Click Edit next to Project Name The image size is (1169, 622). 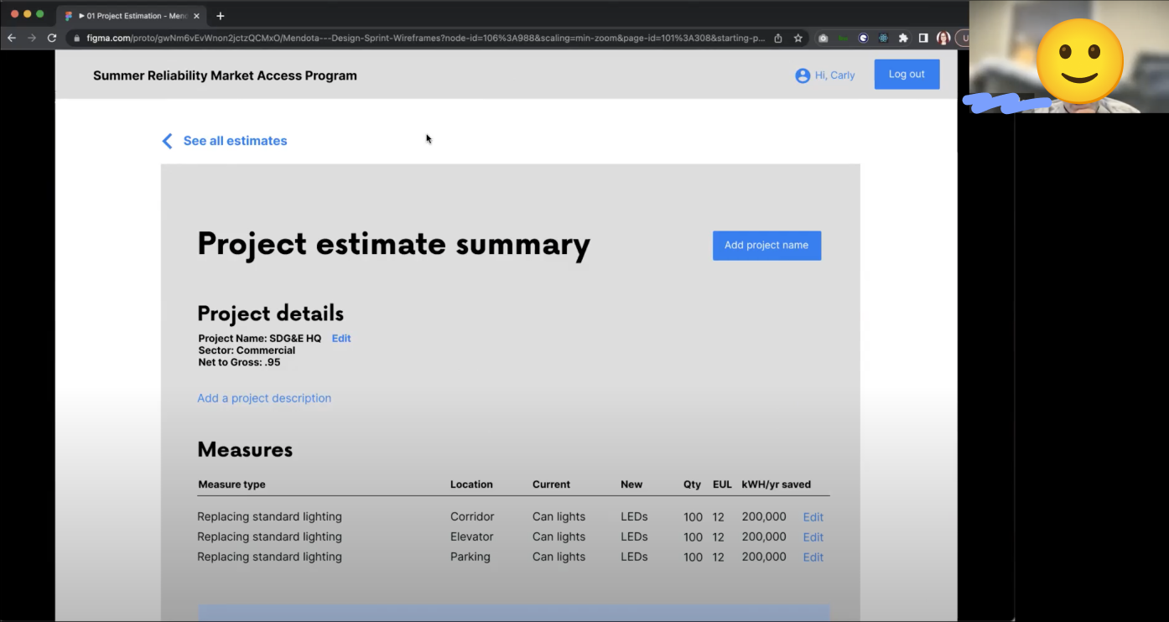coord(341,339)
